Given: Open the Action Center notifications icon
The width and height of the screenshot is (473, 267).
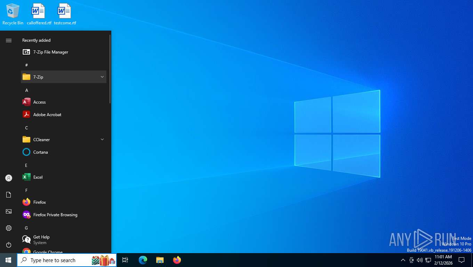Looking at the screenshot, I should [x=462, y=260].
